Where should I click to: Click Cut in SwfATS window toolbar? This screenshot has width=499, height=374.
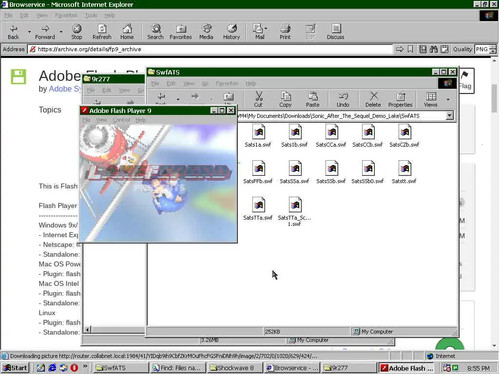pos(258,99)
